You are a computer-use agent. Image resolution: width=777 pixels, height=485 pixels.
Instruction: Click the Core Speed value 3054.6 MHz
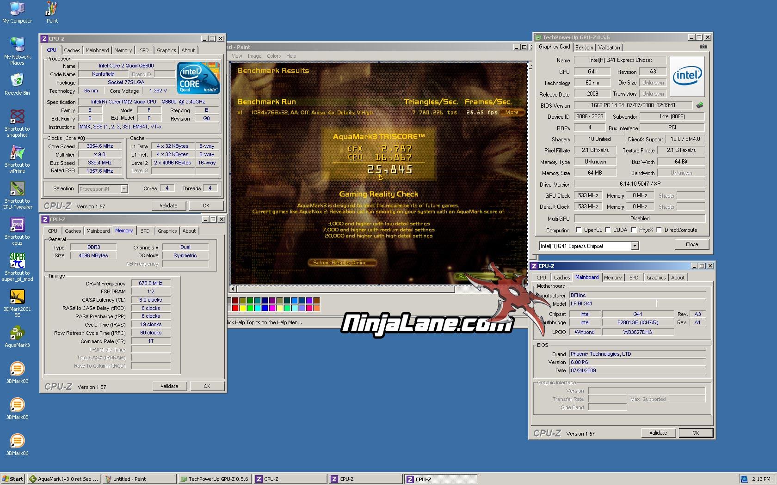(100, 146)
